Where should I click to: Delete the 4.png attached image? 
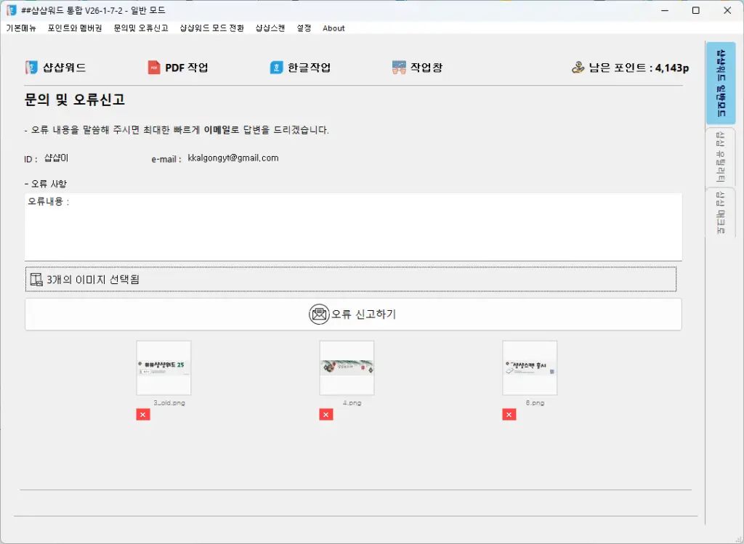(x=326, y=414)
